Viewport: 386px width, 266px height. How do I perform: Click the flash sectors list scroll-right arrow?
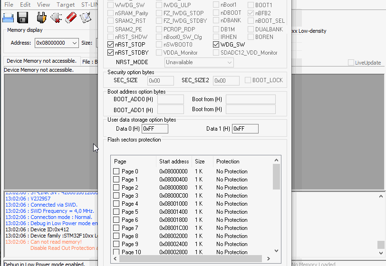[x=269, y=258]
